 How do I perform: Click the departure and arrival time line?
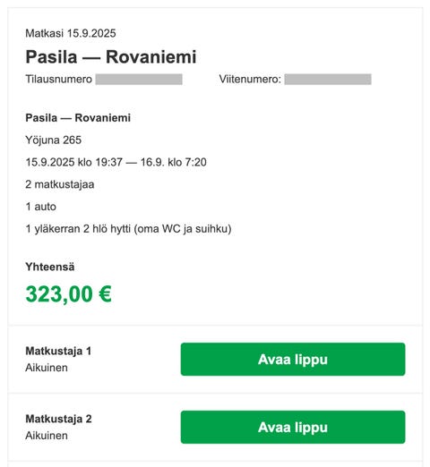(116, 162)
